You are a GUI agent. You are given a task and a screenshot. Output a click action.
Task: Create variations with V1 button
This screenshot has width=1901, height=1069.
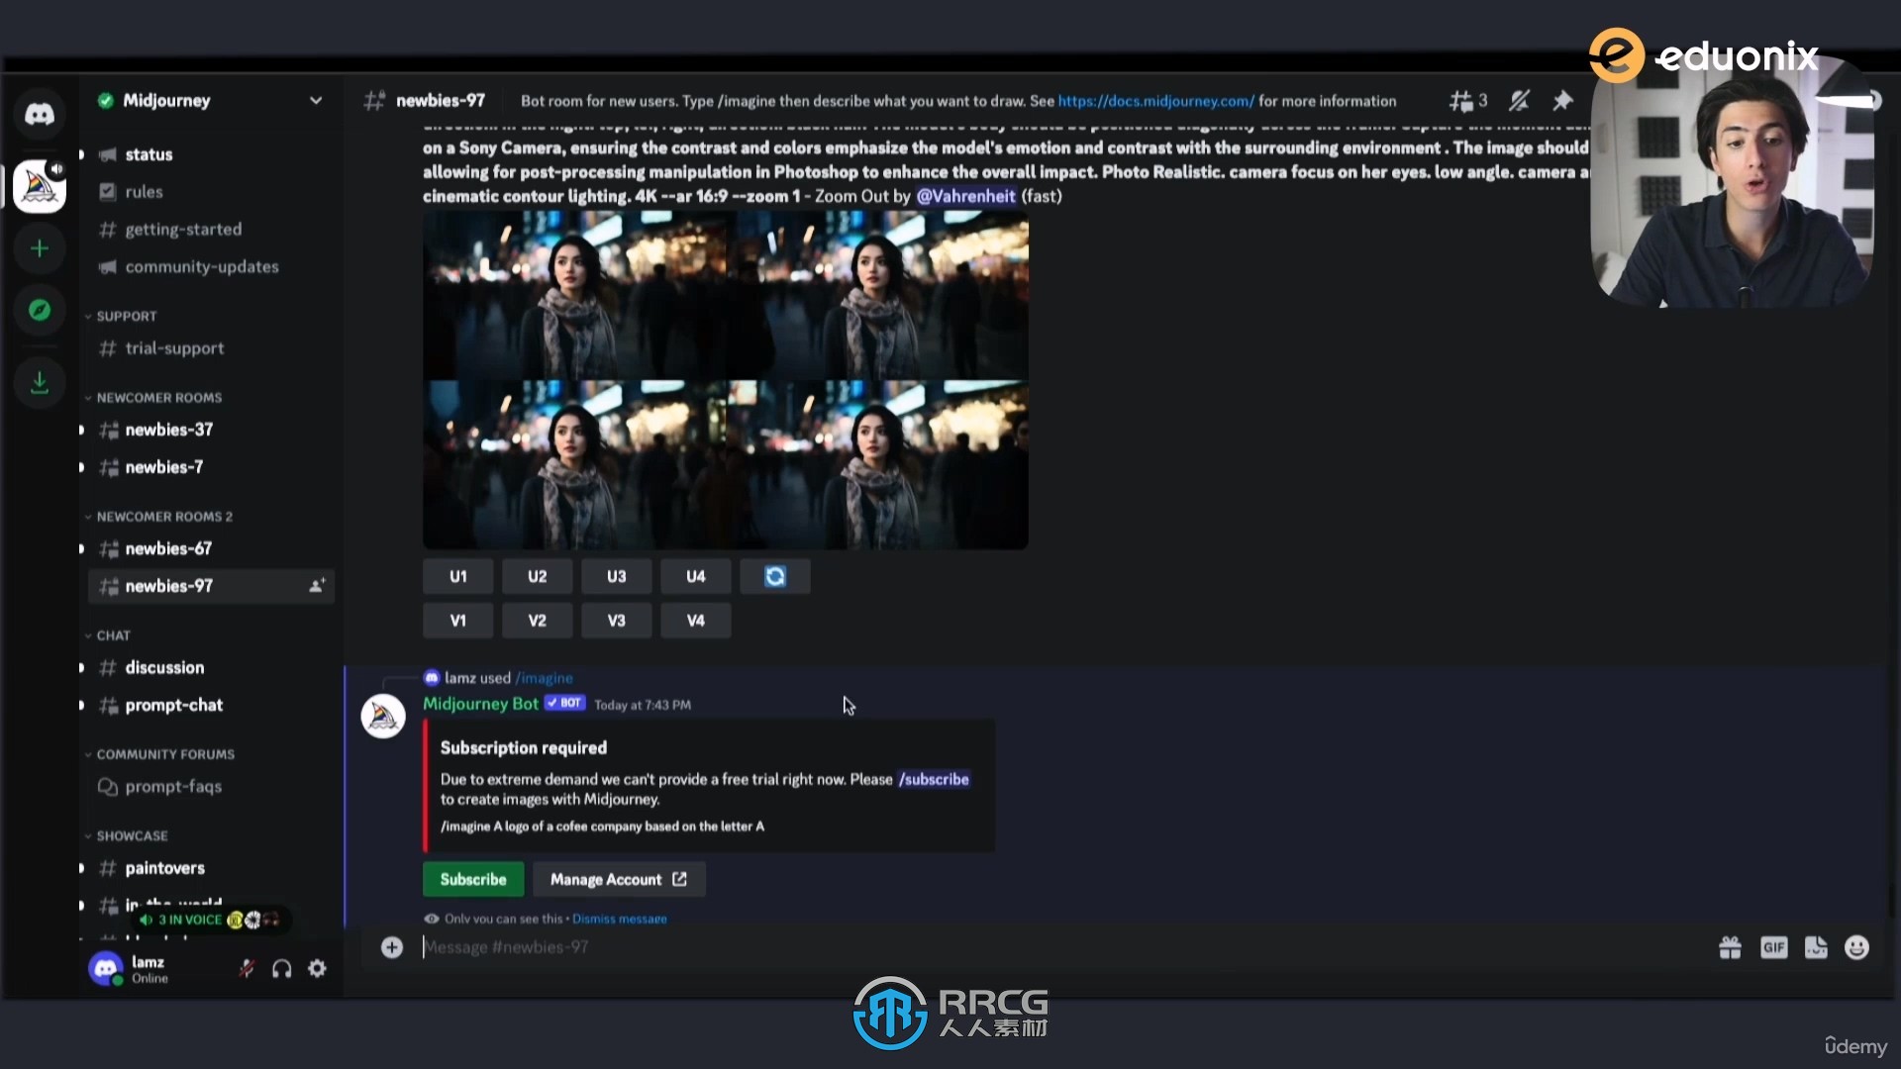(x=458, y=621)
